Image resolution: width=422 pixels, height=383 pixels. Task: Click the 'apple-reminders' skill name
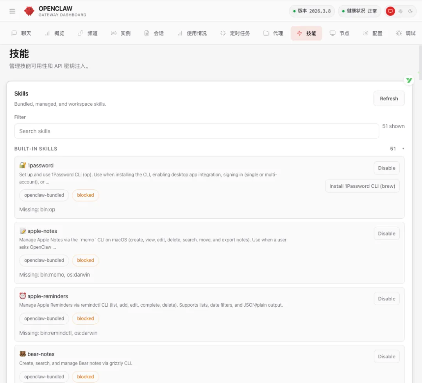tap(48, 296)
